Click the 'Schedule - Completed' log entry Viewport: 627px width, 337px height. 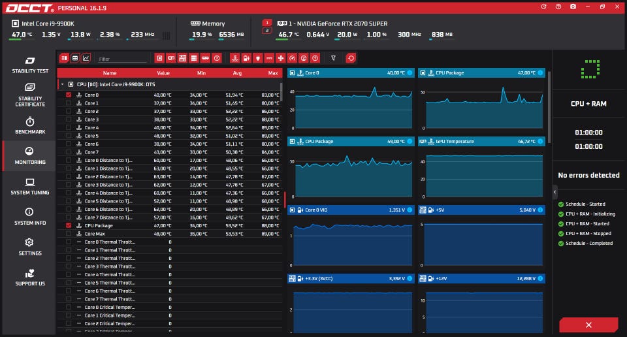click(x=588, y=243)
